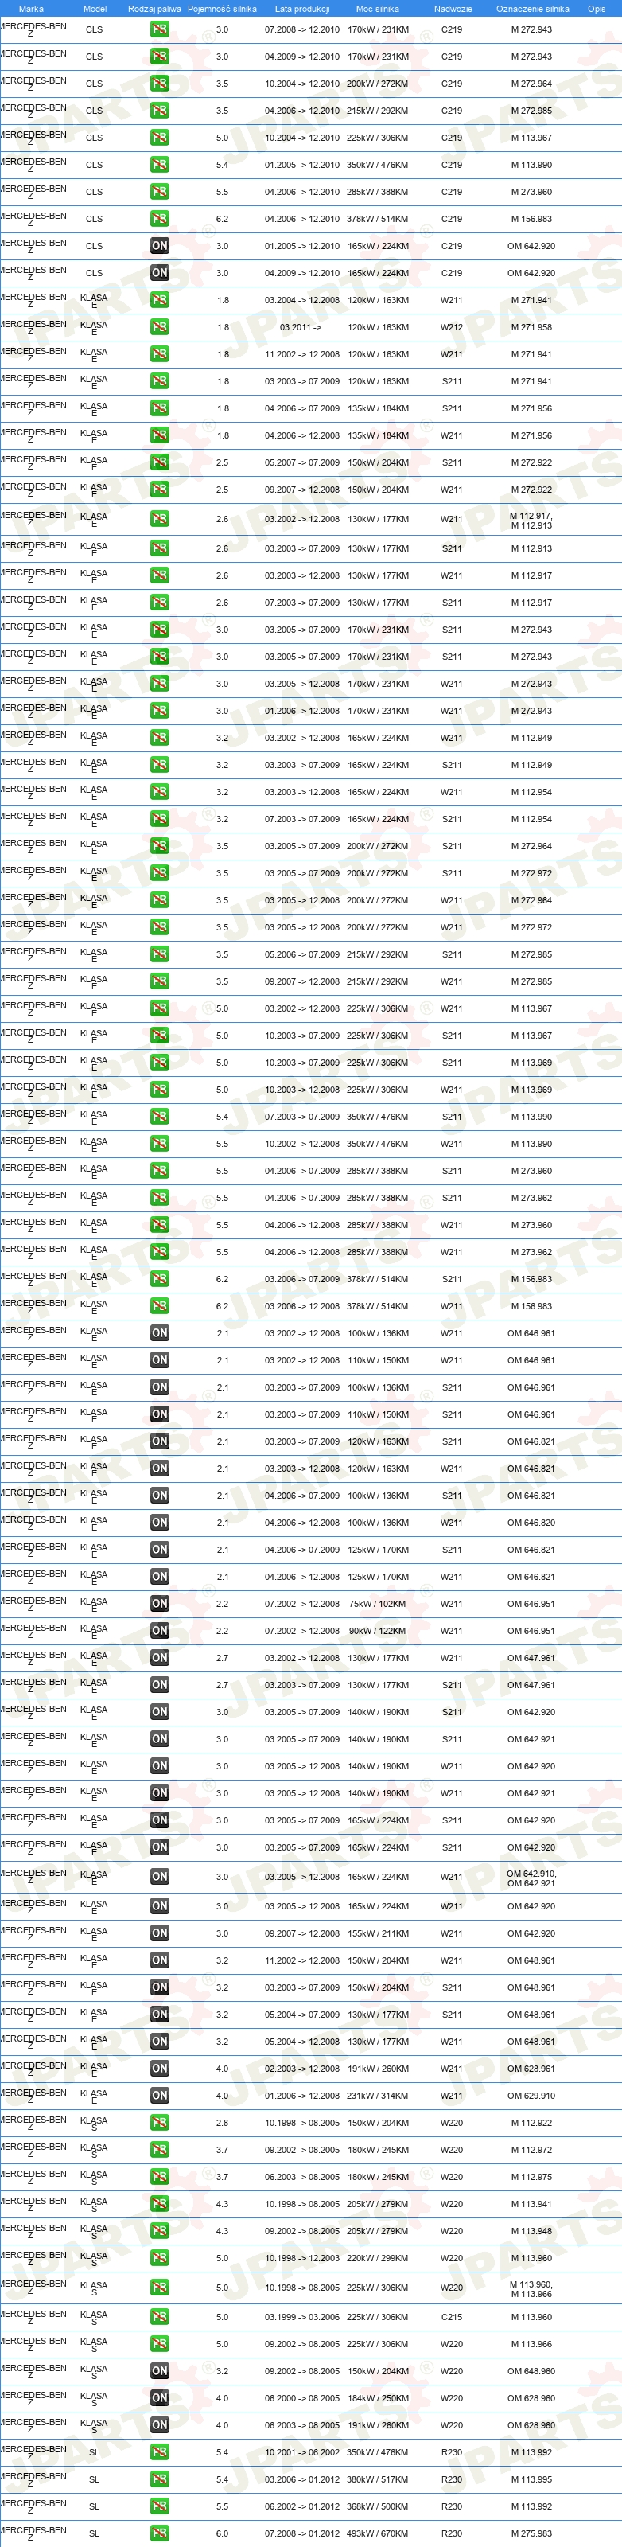Select power value 231kW / 314KM
The width and height of the screenshot is (622, 2547).
[377, 2096]
